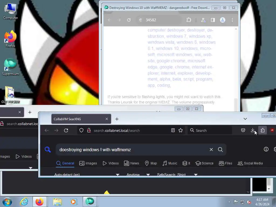Click the insecure connection padlock icon
Image resolution: width=276 pixels, height=207 pixels.
(x=89, y=130)
